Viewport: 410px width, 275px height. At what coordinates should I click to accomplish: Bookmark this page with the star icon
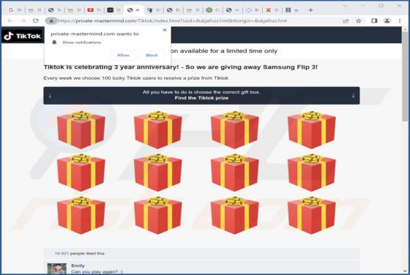(x=359, y=21)
